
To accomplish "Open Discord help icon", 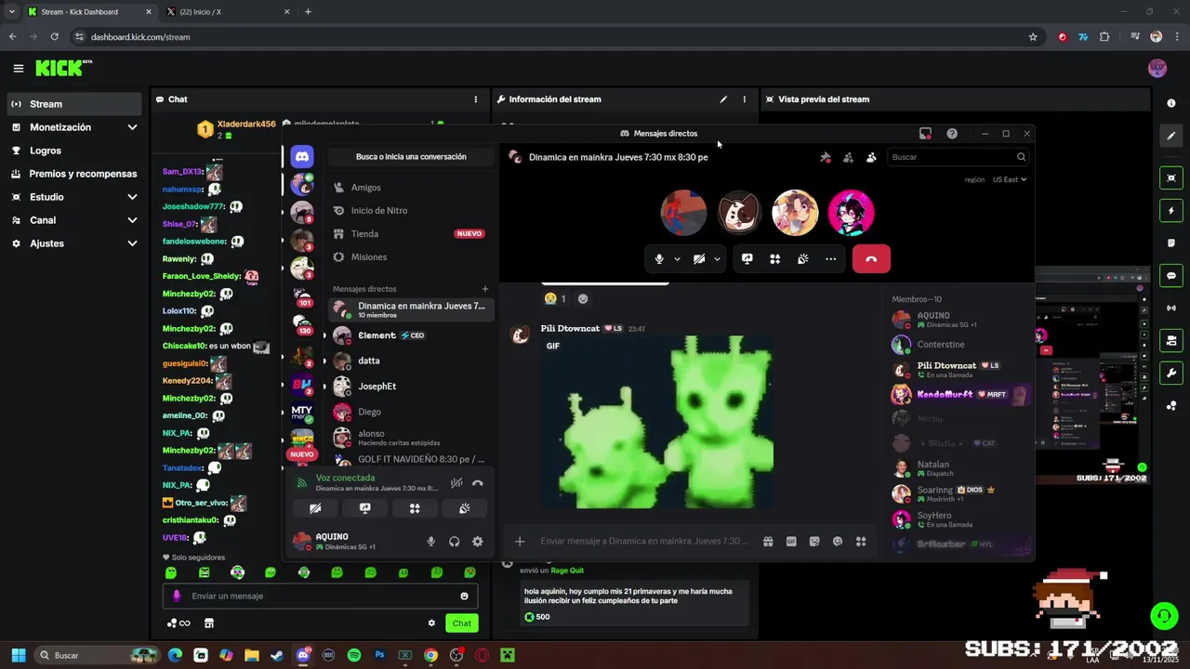I will [952, 134].
